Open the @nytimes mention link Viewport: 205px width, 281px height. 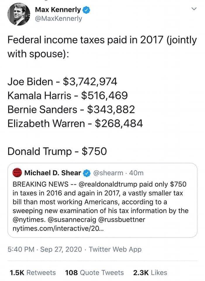(x=29, y=220)
